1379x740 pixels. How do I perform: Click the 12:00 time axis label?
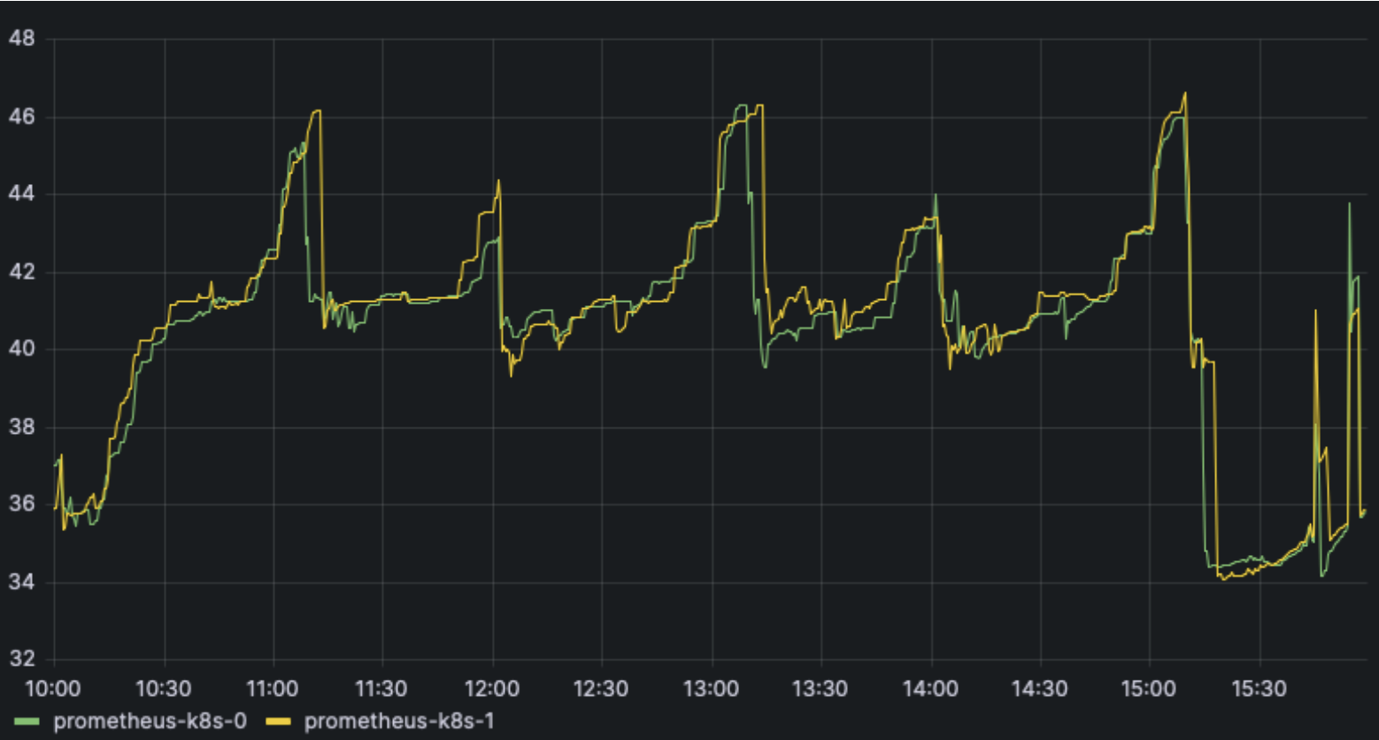[x=492, y=689]
